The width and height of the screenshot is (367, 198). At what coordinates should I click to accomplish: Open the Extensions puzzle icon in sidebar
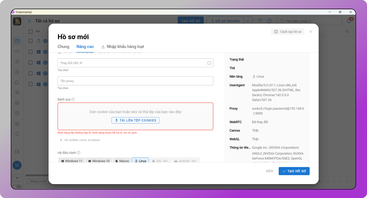coord(17,82)
